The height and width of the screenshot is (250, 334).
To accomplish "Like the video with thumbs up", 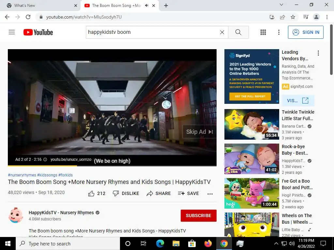I will point(97,193).
